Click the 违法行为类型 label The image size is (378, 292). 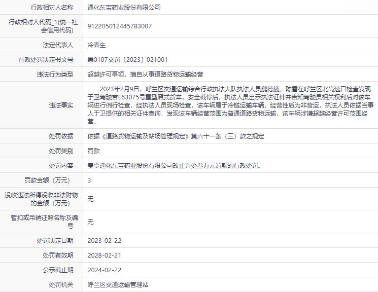(55, 75)
